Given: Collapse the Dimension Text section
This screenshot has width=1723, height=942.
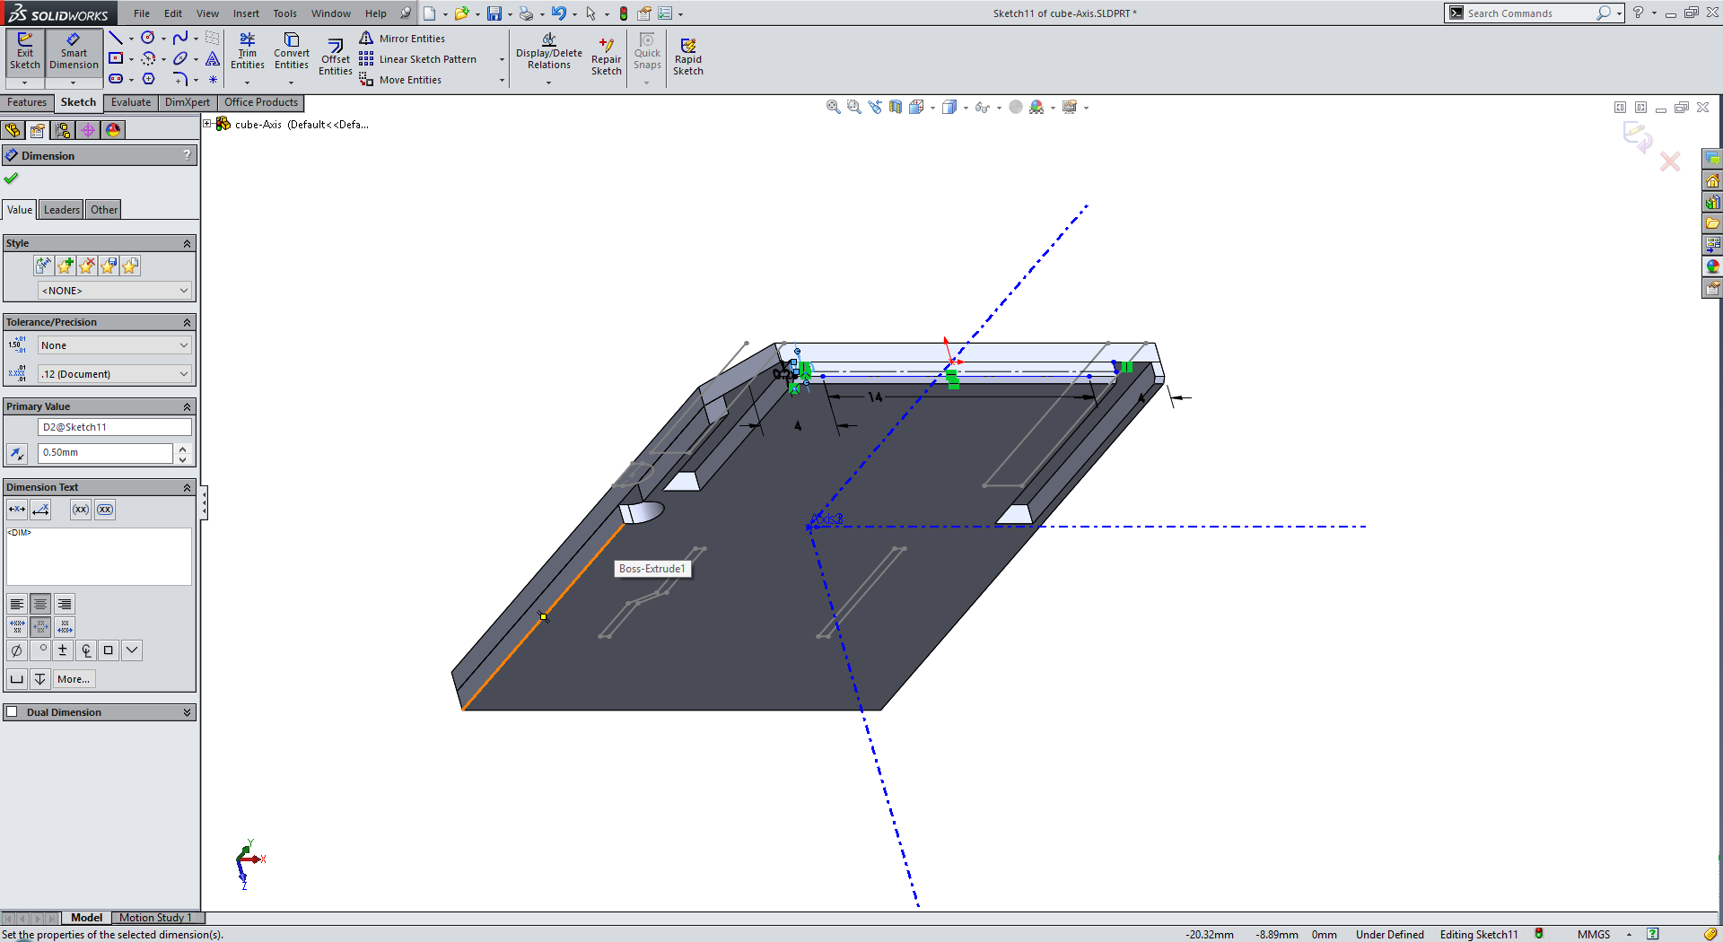Looking at the screenshot, I should (188, 488).
